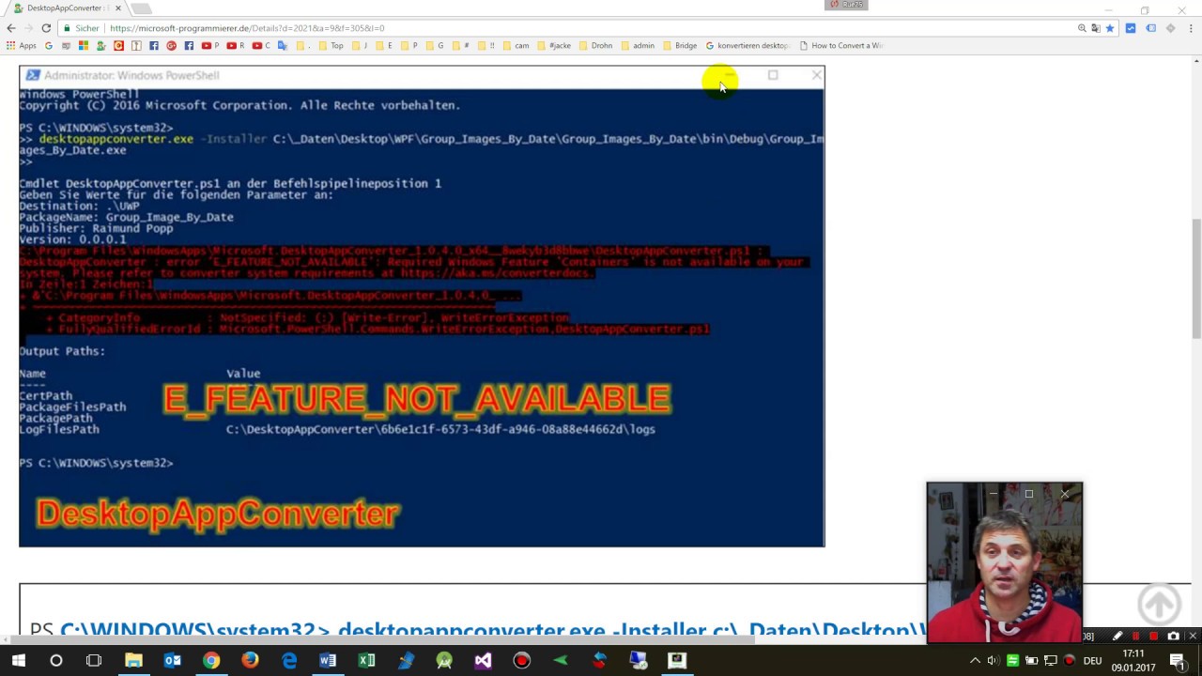Open a new empty browser tab

point(141,8)
